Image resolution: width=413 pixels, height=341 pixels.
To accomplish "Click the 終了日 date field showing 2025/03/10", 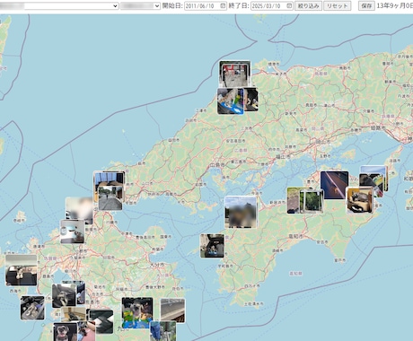I will [272, 5].
